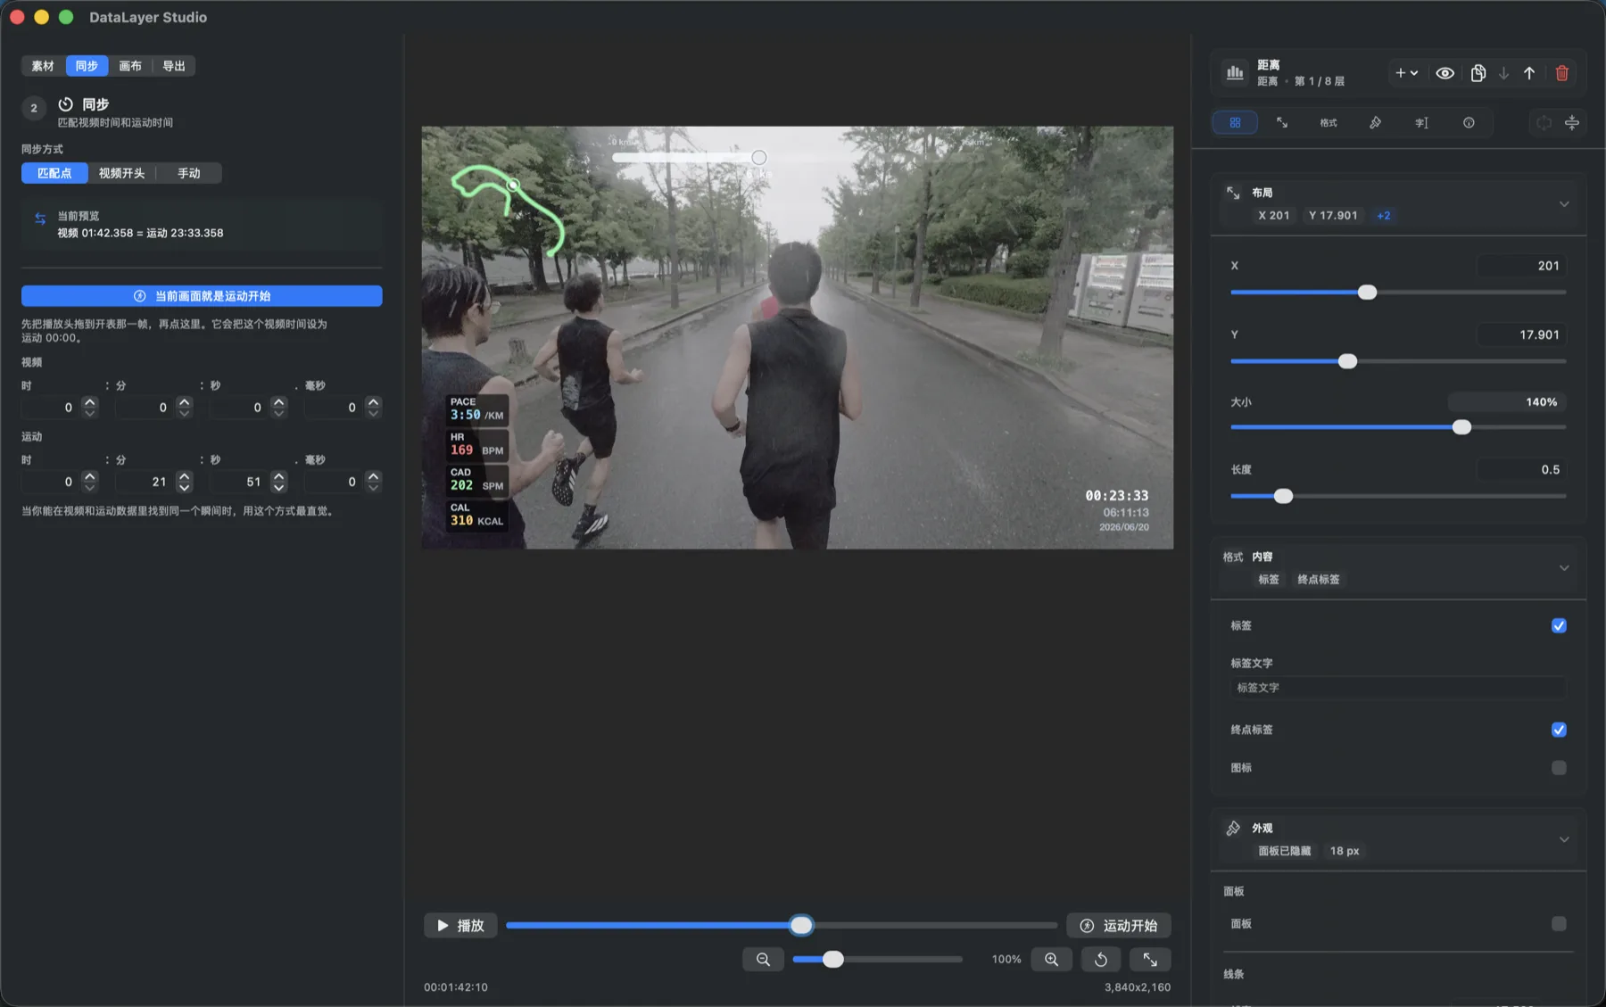Viewport: 1606px width, 1007px height.
Task: Enable the 面板 checkbox
Action: click(1559, 924)
